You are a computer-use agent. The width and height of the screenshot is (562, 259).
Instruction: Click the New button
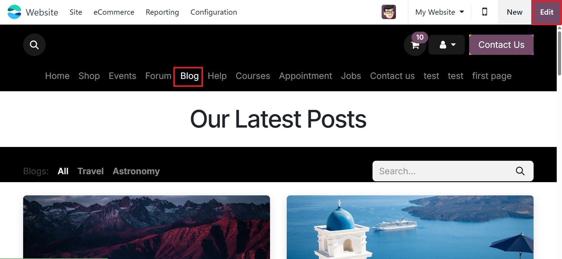(x=515, y=12)
